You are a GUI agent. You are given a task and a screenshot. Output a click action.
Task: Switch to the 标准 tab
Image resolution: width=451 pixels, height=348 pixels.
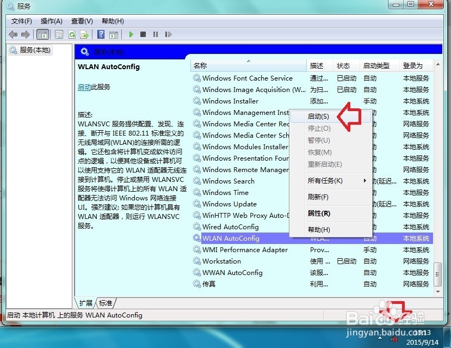pyautogui.click(x=106, y=303)
